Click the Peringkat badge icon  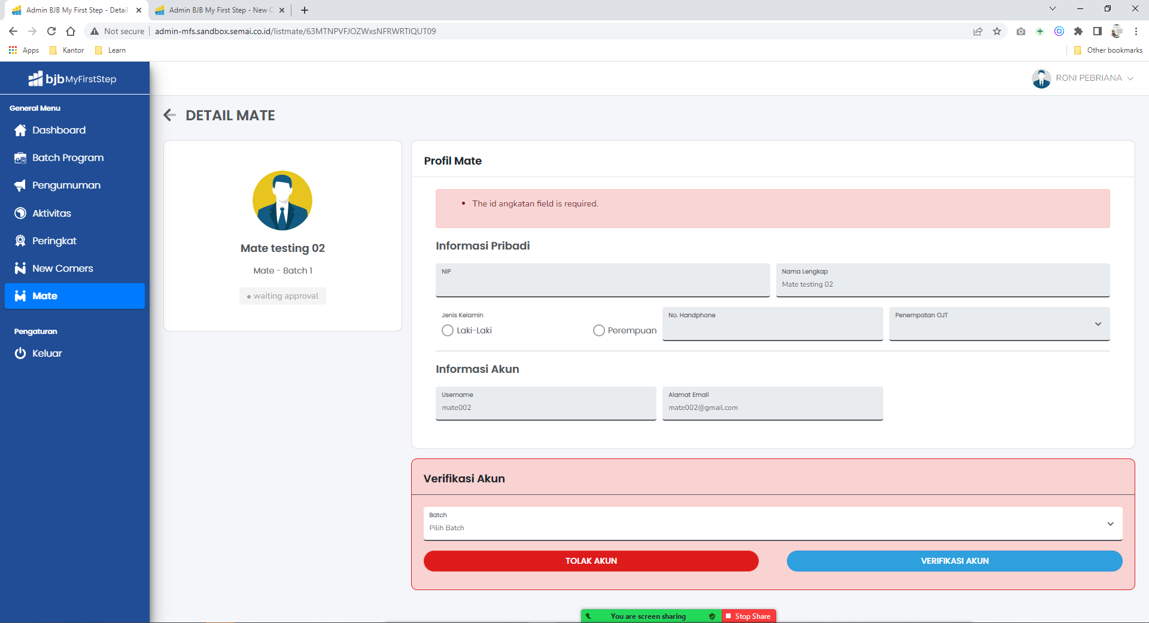click(20, 241)
